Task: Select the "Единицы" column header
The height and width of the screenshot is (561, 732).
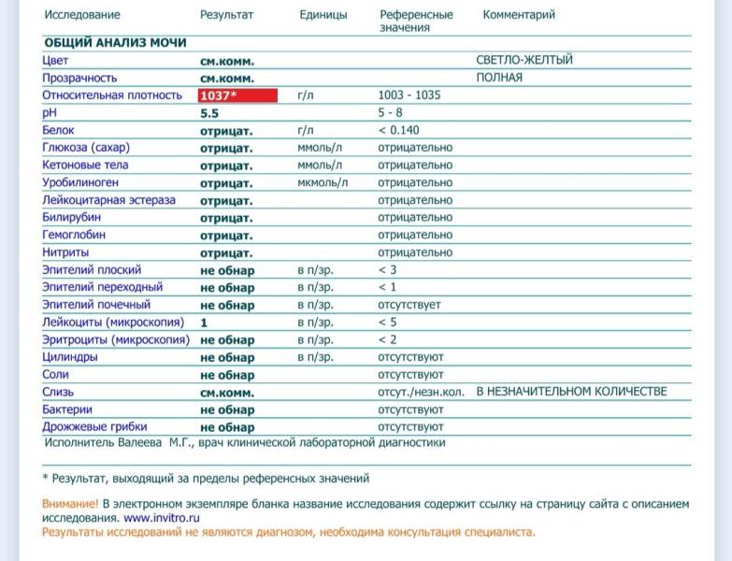Action: point(323,15)
